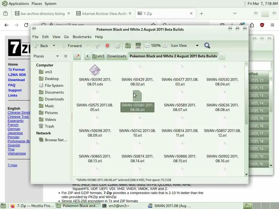Open a new Firefox tab
This screenshot has width=279, height=209.
[x=201, y=14]
